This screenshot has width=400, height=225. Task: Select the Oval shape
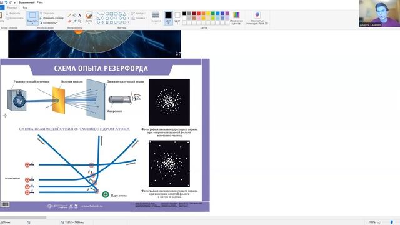click(107, 14)
